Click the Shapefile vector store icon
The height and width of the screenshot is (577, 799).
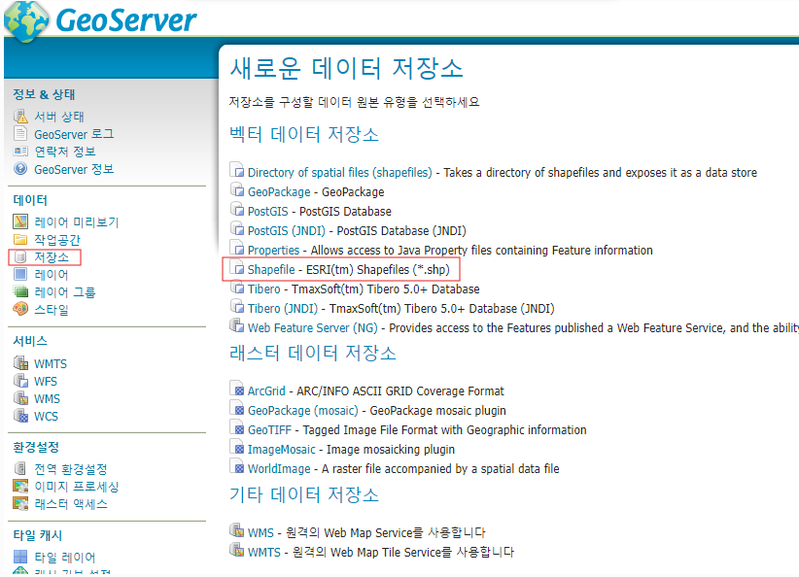[x=236, y=267]
